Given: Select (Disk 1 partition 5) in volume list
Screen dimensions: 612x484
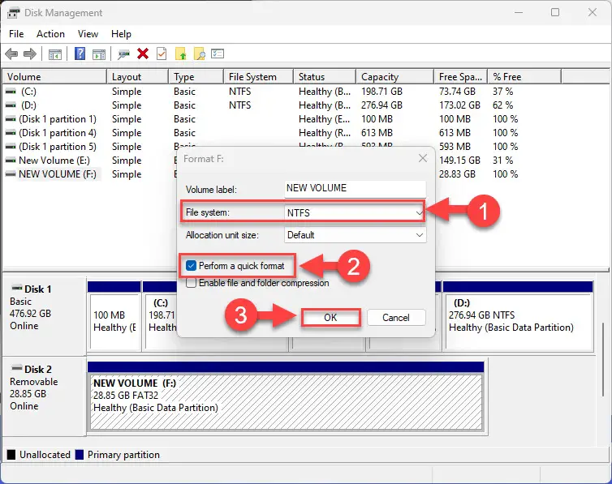Looking at the screenshot, I should [x=58, y=147].
